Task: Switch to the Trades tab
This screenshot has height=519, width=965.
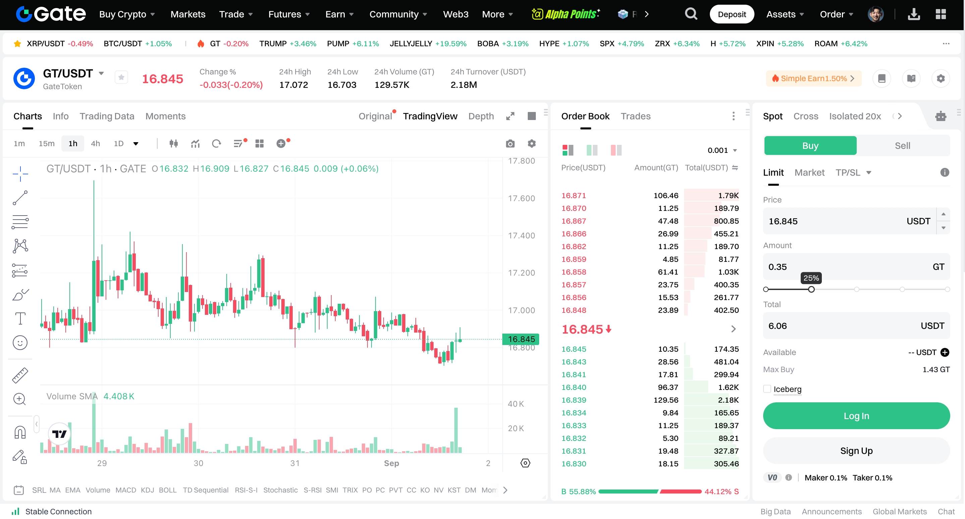Action: click(635, 116)
